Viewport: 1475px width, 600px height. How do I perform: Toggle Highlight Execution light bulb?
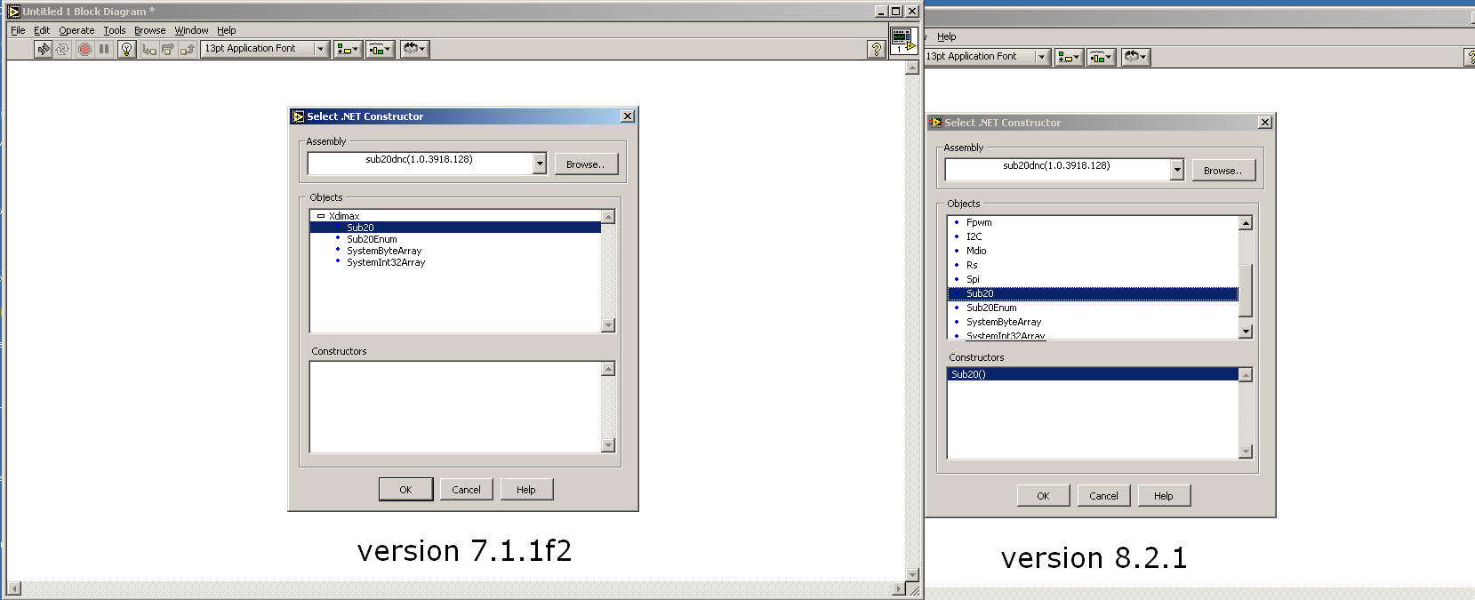point(126,50)
